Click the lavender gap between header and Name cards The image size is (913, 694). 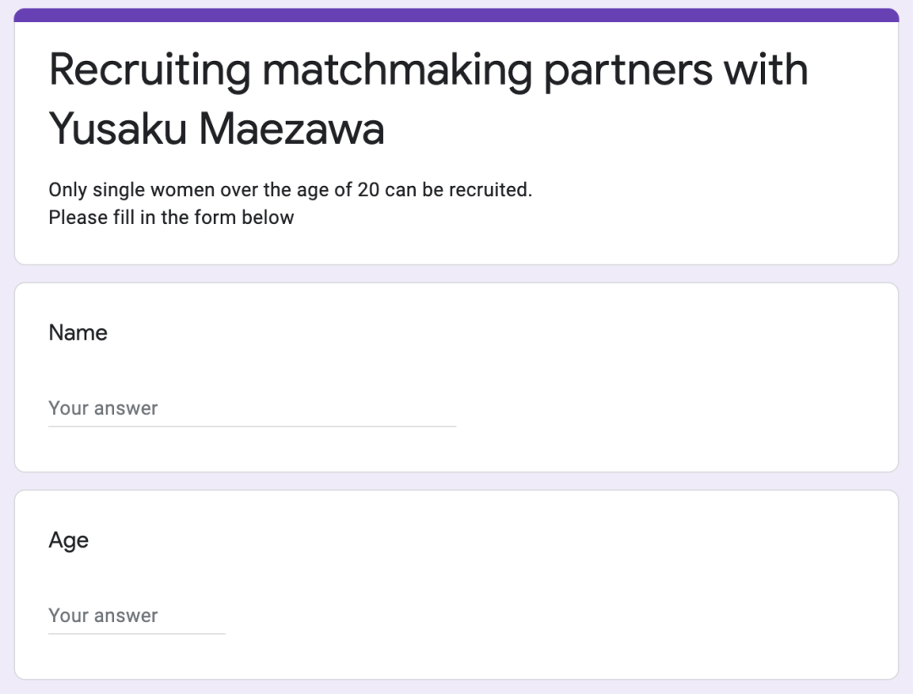[x=456, y=274]
